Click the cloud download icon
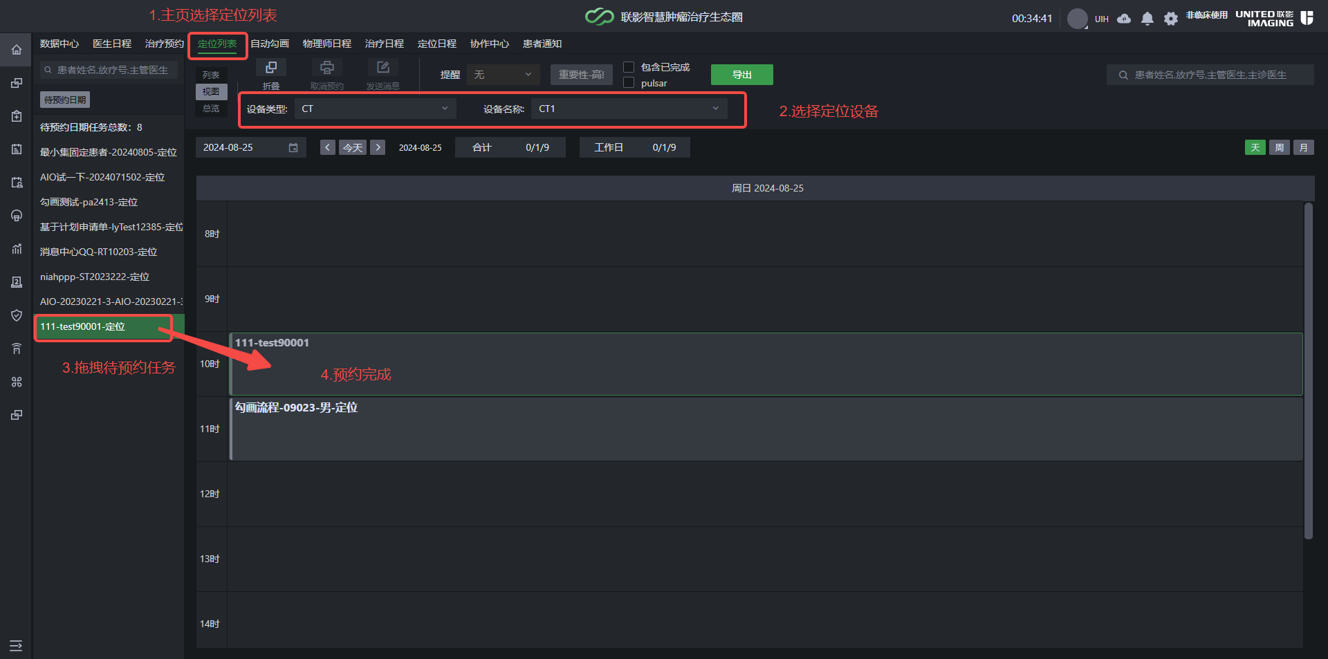 pos(1124,19)
